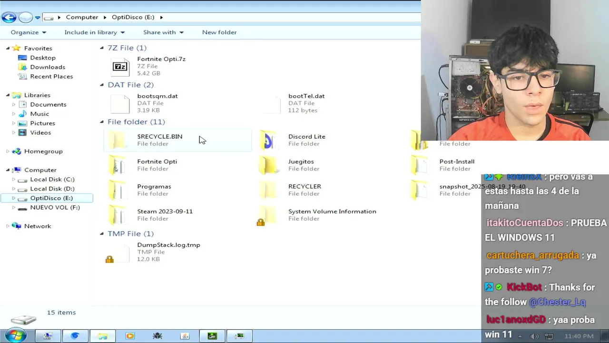Select Local Disk (C:) in the tree

[52, 180]
